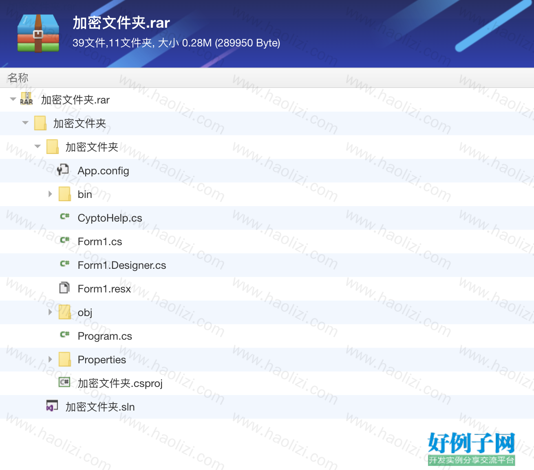Collapse the nested 加密文件夹 folder
This screenshot has height=470, width=534.
(38, 146)
